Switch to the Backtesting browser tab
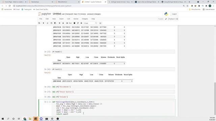 41,2
